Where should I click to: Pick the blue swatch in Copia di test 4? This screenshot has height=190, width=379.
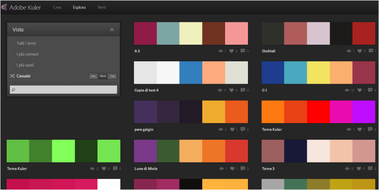(x=191, y=73)
